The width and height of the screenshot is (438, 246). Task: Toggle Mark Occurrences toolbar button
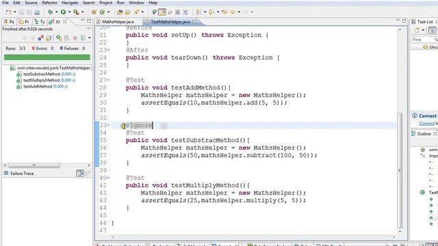point(162,12)
